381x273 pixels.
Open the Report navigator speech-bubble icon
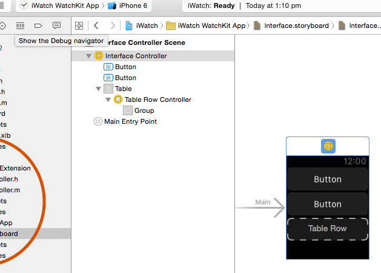56,25
